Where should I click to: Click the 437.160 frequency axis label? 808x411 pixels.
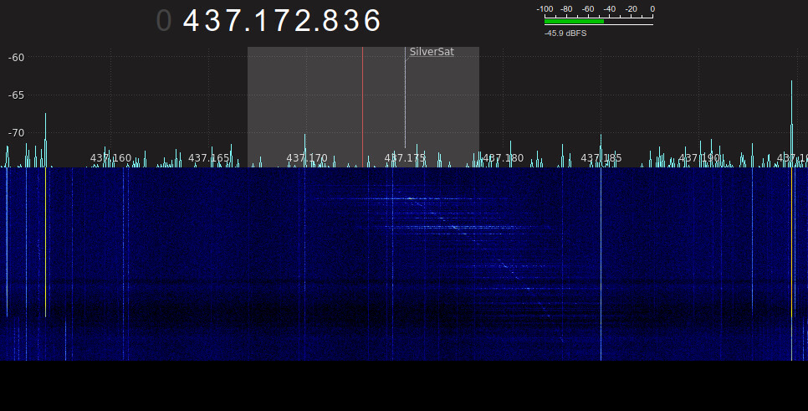(x=110, y=158)
